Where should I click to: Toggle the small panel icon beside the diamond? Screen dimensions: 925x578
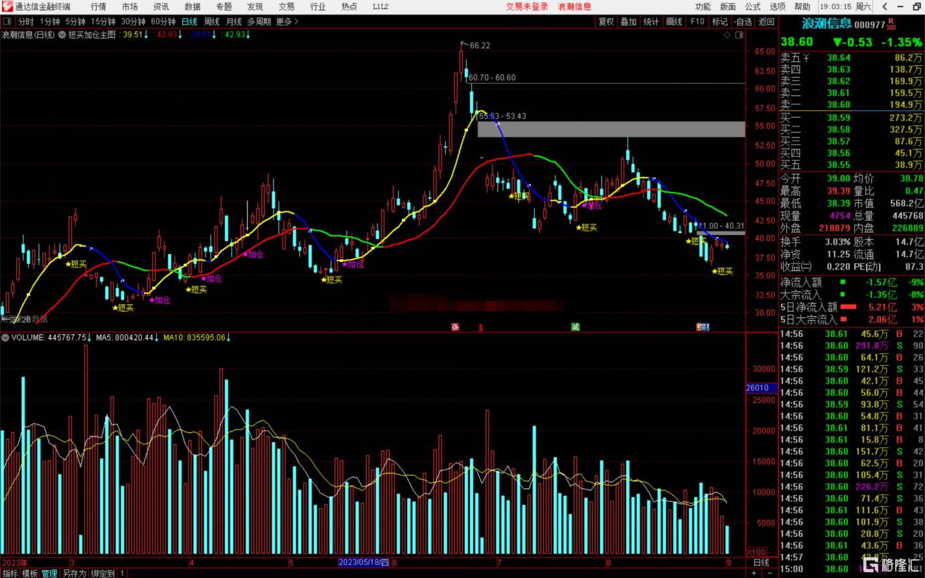click(x=740, y=35)
